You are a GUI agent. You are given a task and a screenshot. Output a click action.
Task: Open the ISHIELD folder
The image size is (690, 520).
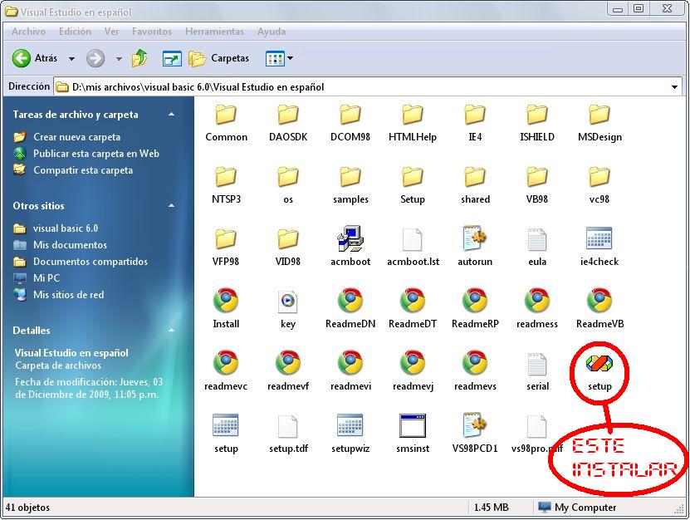point(537,124)
